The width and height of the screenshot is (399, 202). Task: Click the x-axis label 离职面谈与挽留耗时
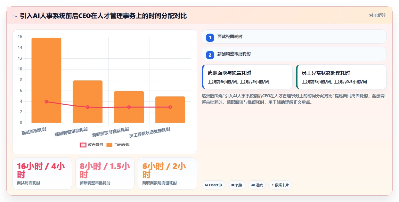point(110,132)
